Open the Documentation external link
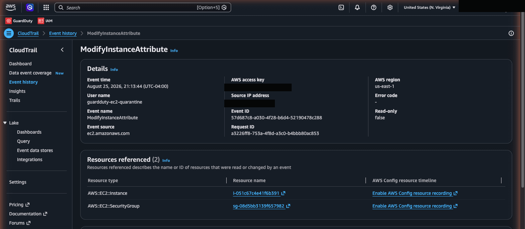Image resolution: width=525 pixels, height=229 pixels. click(x=28, y=214)
